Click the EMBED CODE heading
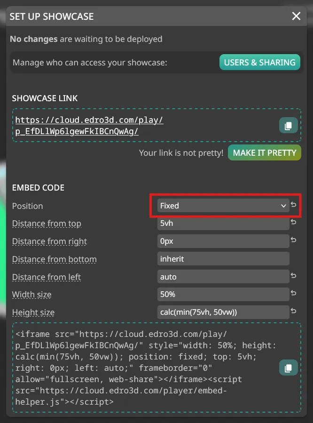The height and width of the screenshot is (423, 313). 38,188
